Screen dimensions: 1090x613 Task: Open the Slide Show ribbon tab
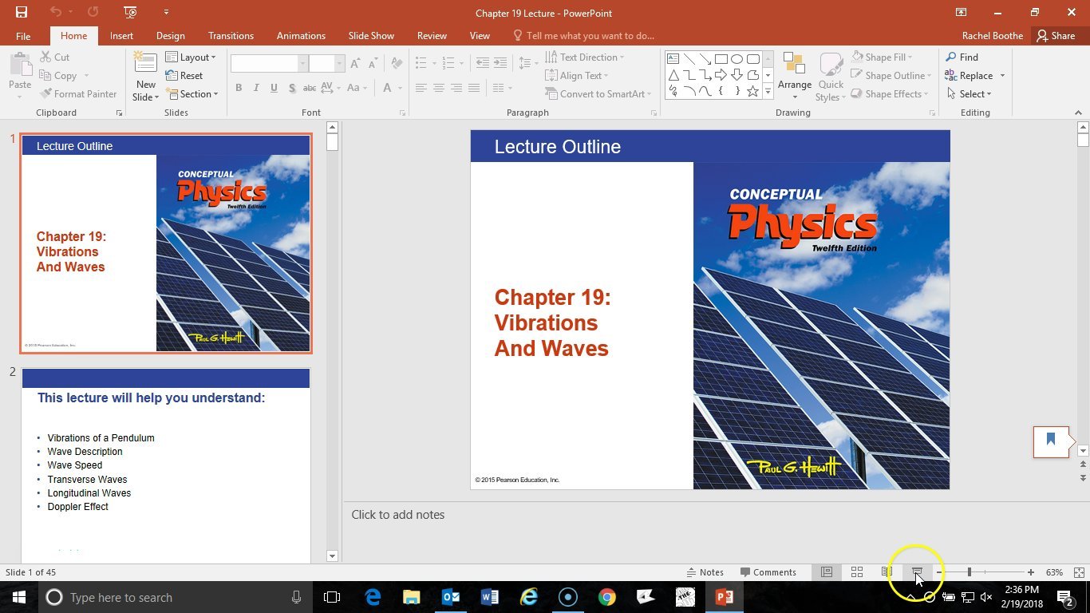point(370,35)
